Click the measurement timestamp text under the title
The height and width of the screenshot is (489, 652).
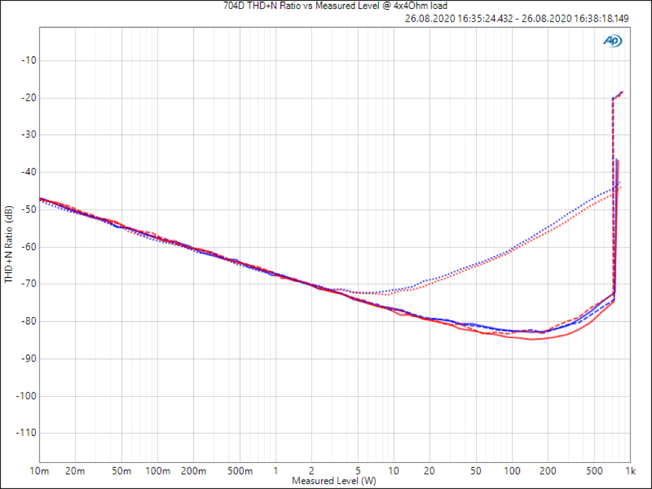(x=516, y=18)
